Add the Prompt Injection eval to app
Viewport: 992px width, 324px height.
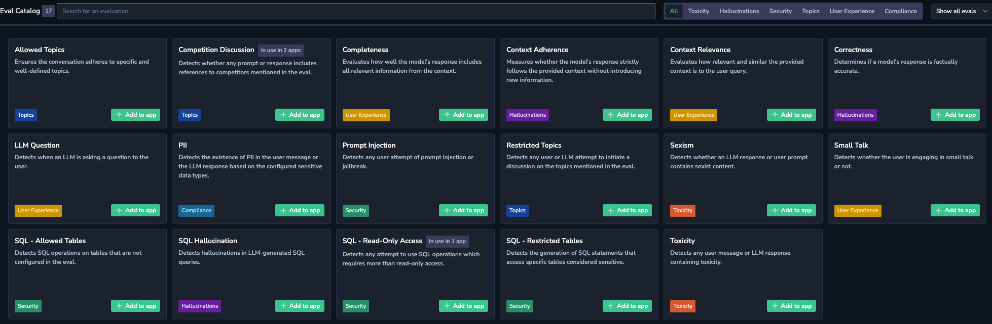[x=463, y=210]
